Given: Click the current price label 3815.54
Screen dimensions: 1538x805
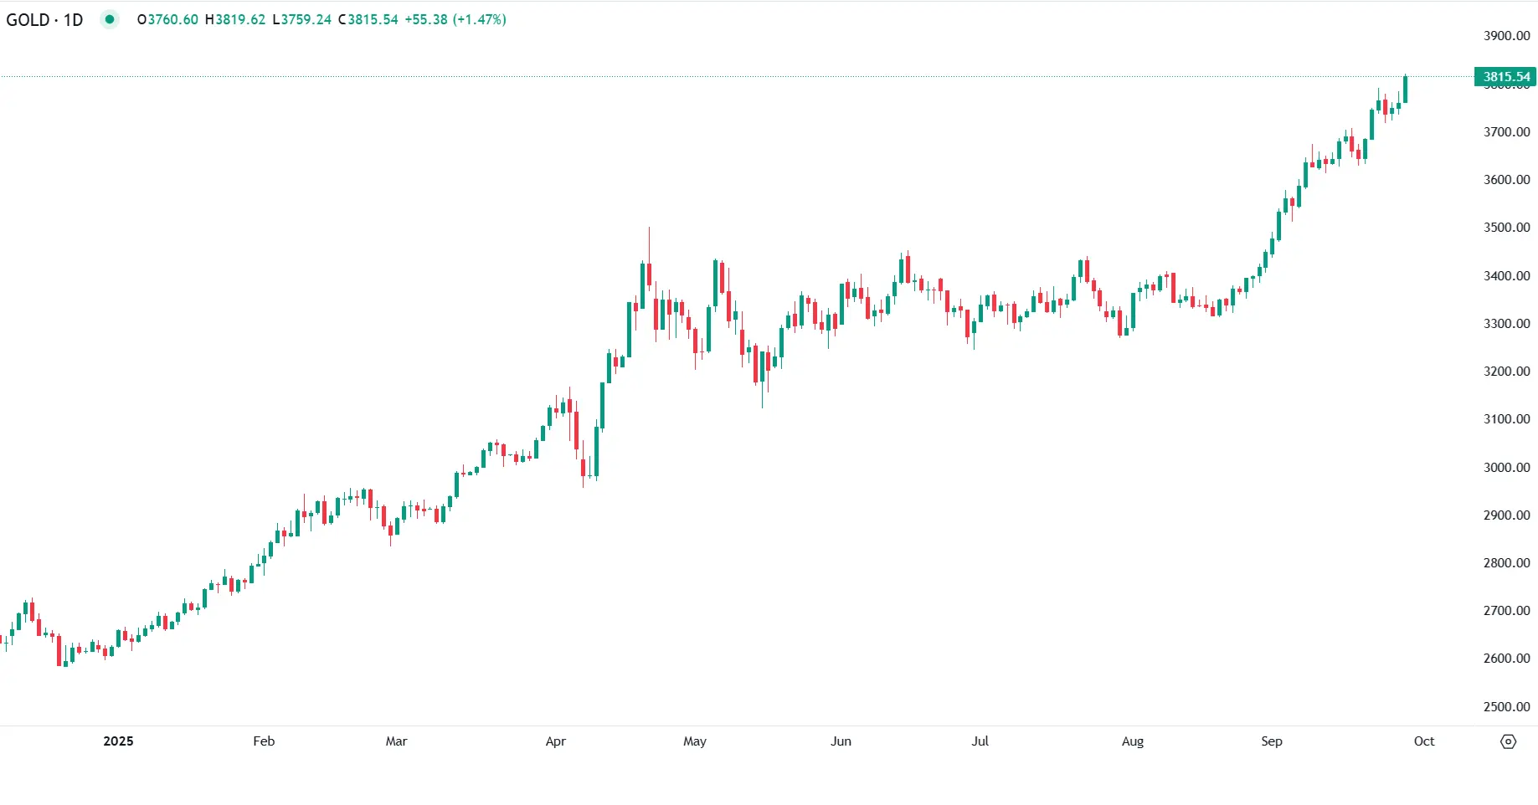Looking at the screenshot, I should coord(1505,77).
